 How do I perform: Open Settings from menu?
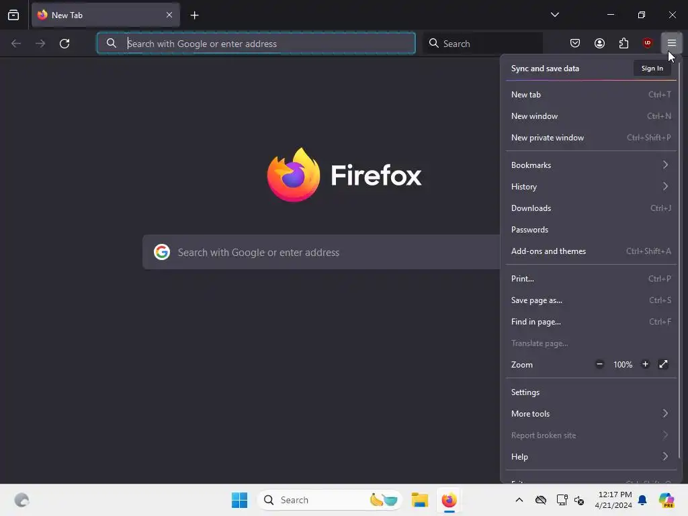(x=591, y=392)
